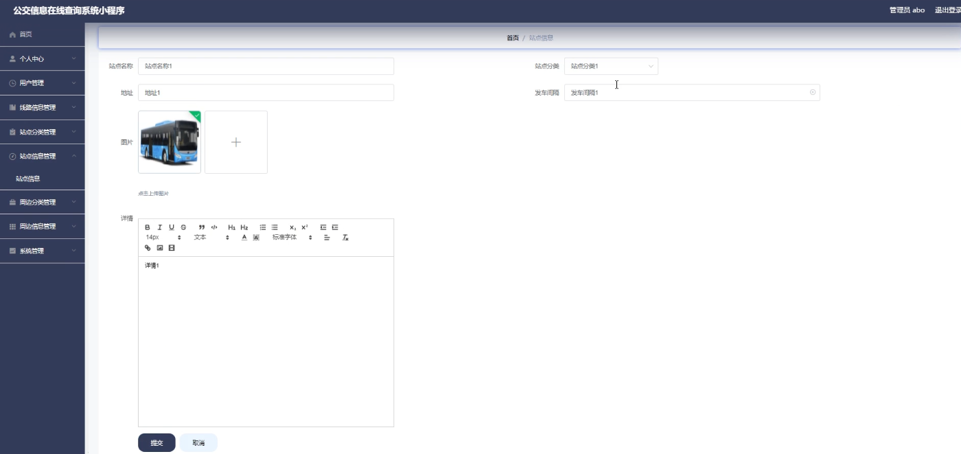Insert an image in the details editor

159,247
